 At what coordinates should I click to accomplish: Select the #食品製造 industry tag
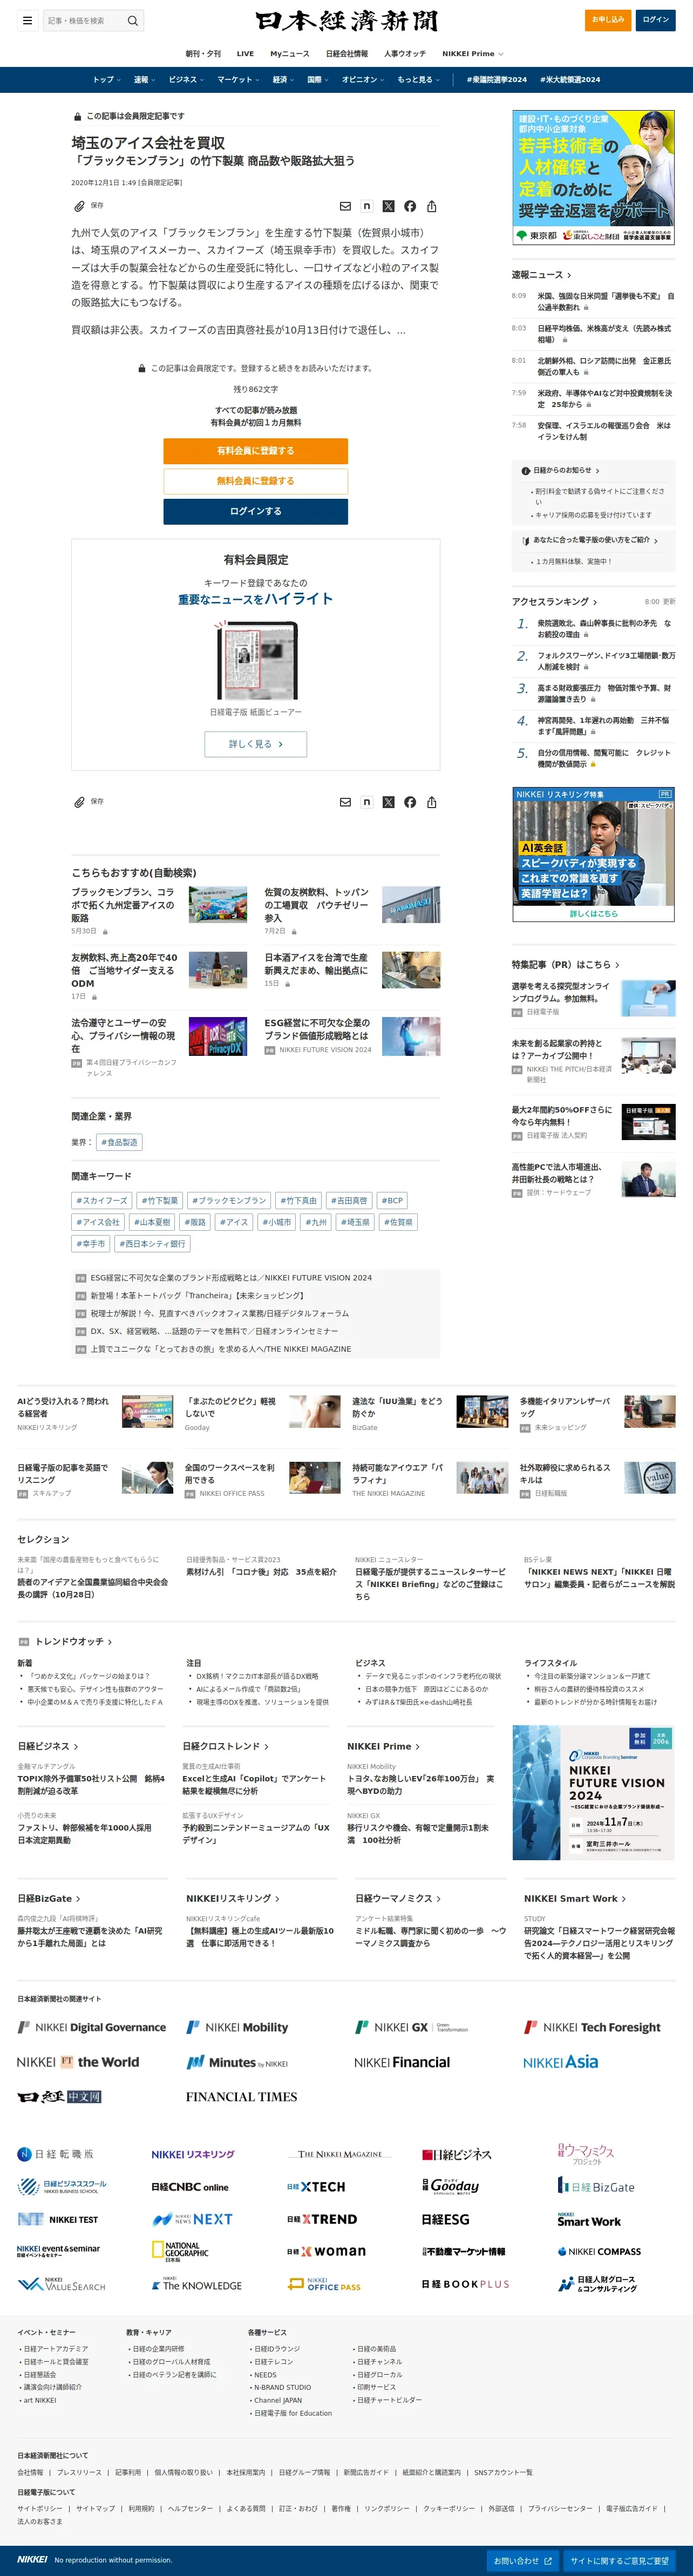pyautogui.click(x=119, y=1142)
